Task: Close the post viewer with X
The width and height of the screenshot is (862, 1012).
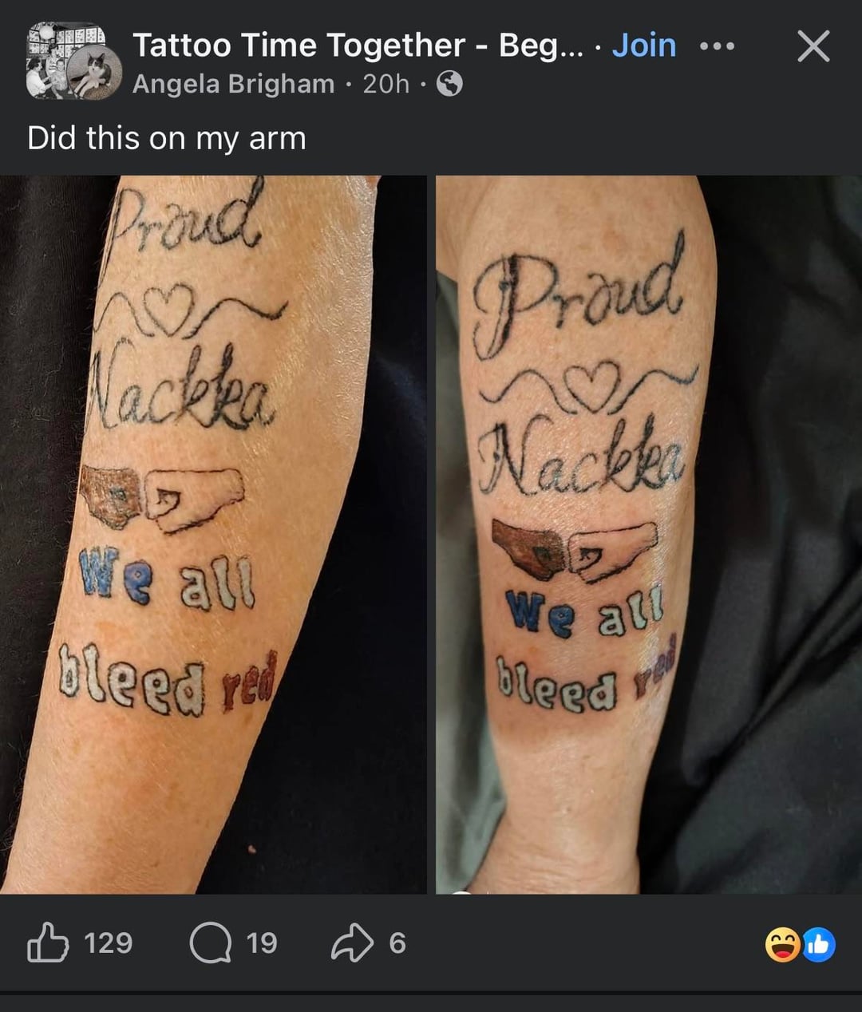Action: (813, 46)
